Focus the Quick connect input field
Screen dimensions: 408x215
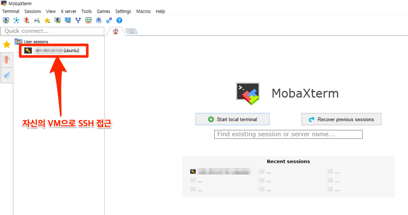(x=52, y=31)
